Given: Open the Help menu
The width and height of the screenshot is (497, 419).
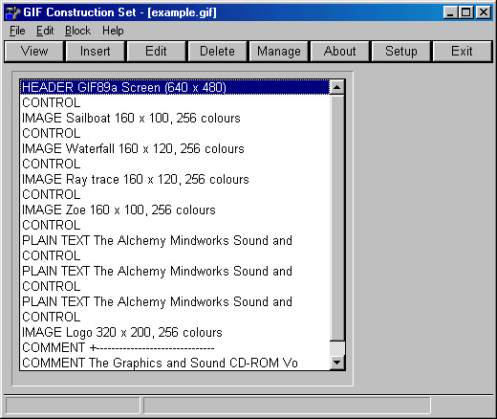Looking at the screenshot, I should (x=113, y=31).
